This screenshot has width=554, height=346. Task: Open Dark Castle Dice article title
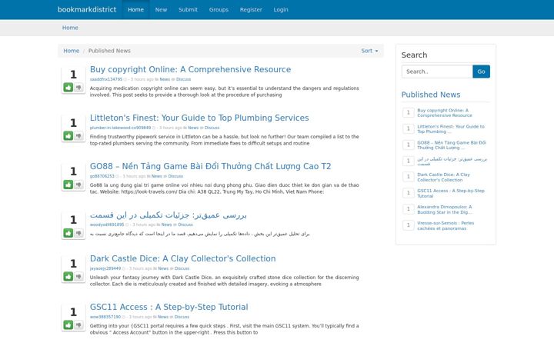(182, 258)
